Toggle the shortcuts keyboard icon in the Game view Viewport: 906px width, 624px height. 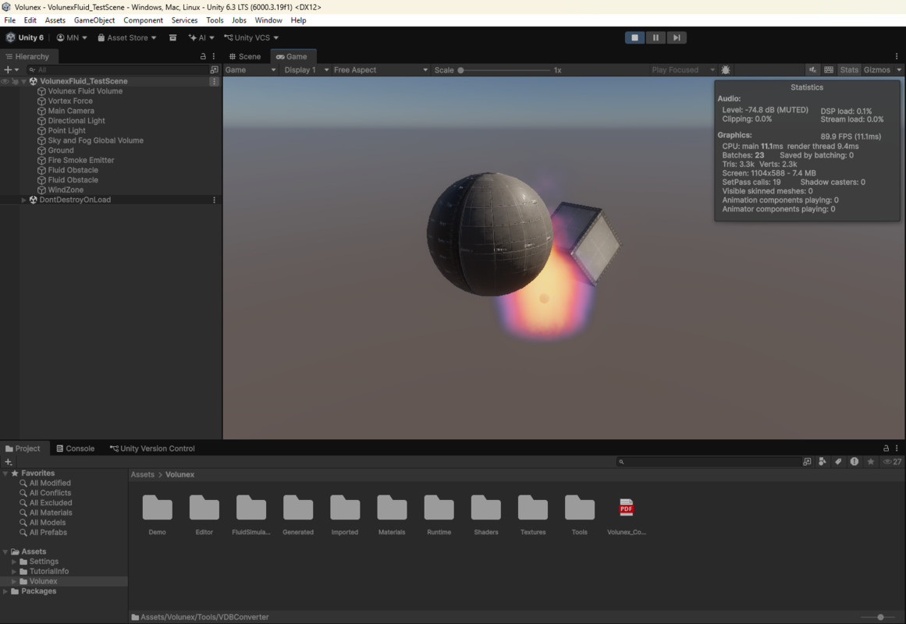[829, 70]
